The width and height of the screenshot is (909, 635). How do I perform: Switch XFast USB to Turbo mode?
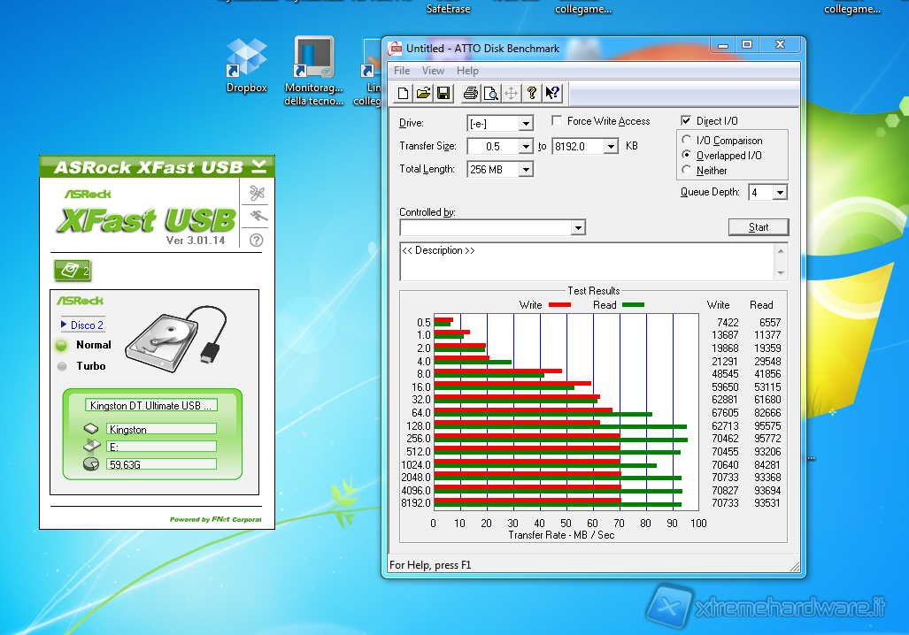(x=62, y=366)
